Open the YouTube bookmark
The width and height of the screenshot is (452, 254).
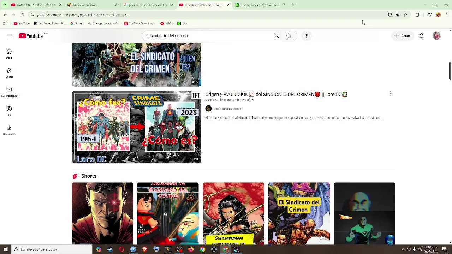22,24
